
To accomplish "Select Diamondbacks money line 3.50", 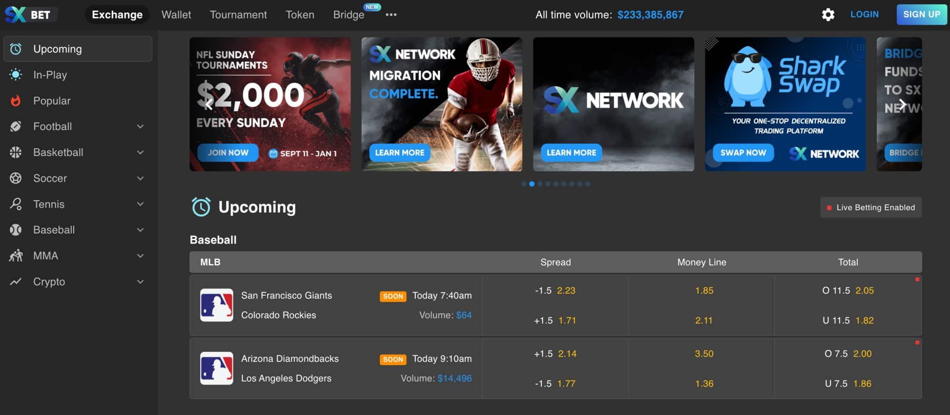I will click(x=704, y=354).
